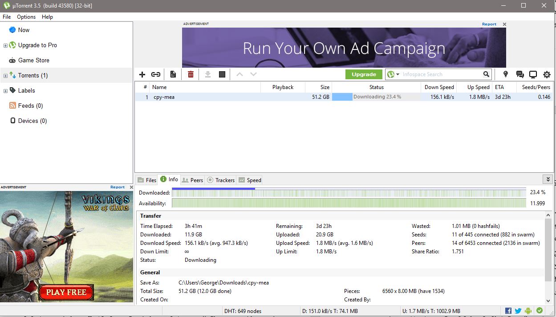Viewport: 556px width, 317px height.
Task: Click the Create New Torrent icon
Action: (x=173, y=74)
